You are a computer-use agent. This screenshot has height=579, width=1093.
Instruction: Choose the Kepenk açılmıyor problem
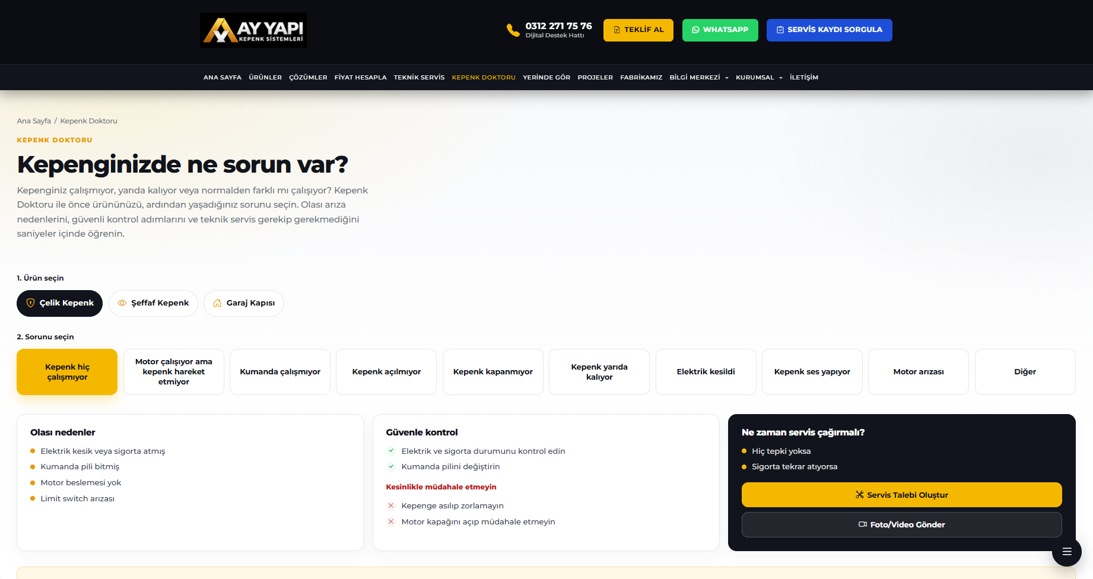click(x=386, y=372)
